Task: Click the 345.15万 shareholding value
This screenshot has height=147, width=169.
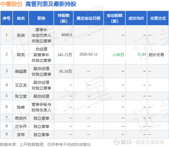Action: pyautogui.click(x=65, y=55)
